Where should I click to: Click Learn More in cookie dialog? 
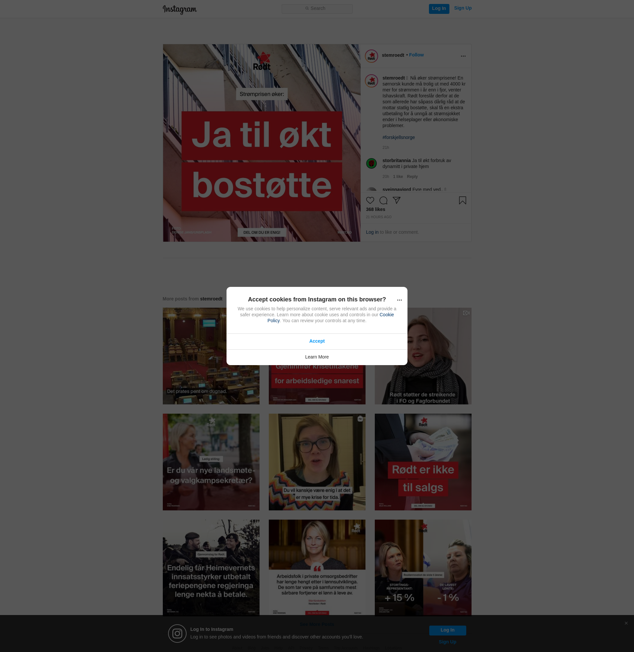[317, 357]
